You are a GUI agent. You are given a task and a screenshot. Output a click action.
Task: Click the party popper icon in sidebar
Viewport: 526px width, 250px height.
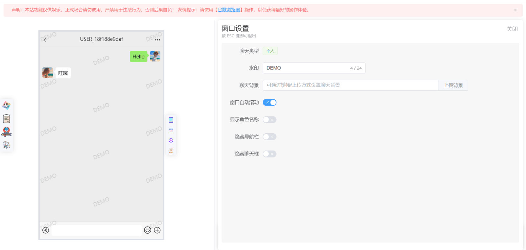7,145
